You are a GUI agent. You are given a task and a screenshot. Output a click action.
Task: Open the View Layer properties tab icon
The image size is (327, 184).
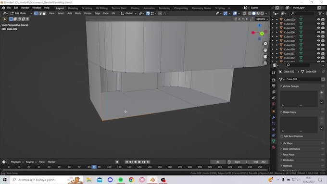[x=274, y=92]
